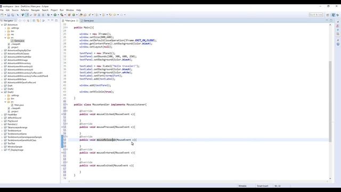341x192 pixels.
Task: Click the MouseListener word in class declaration
Action: coord(136,105)
